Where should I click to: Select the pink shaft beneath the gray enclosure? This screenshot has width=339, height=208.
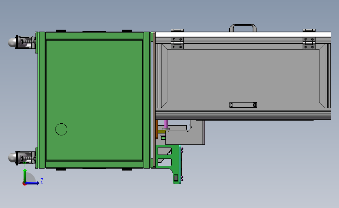[x=166, y=124]
